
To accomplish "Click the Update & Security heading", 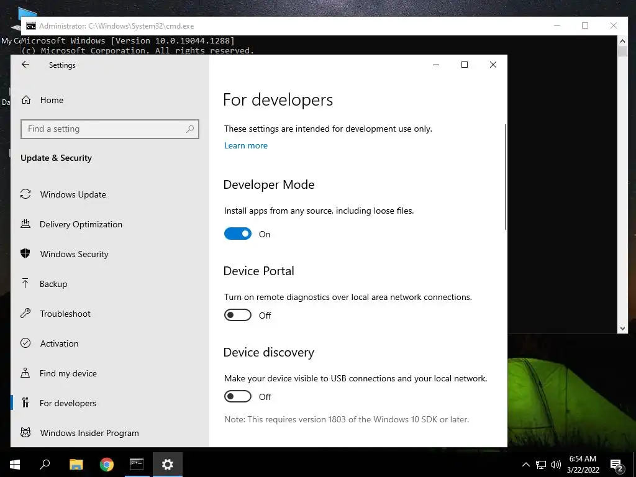I will pyautogui.click(x=56, y=158).
